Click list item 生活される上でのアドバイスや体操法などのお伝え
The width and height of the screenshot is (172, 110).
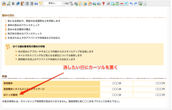[34, 38]
